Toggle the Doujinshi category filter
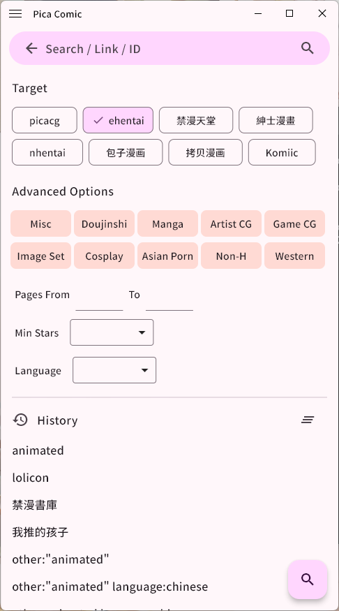 (105, 223)
